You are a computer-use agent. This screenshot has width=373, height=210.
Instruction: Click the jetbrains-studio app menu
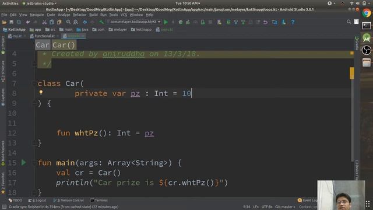click(40, 3)
